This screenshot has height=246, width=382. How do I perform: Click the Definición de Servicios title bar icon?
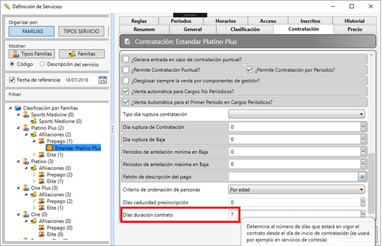(x=7, y=6)
